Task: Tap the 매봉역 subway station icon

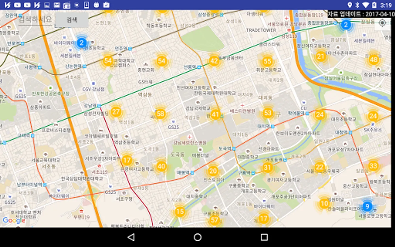Action: [192, 173]
